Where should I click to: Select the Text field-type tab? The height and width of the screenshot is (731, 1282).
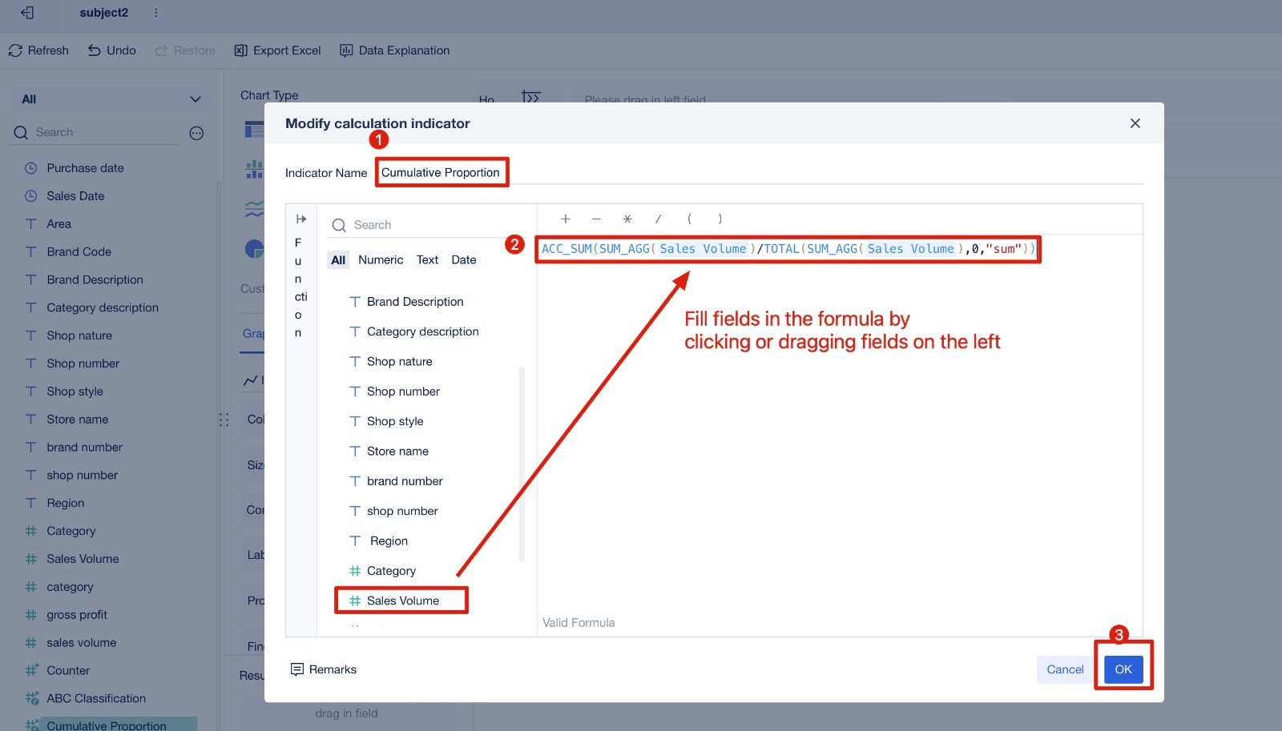pyautogui.click(x=427, y=260)
